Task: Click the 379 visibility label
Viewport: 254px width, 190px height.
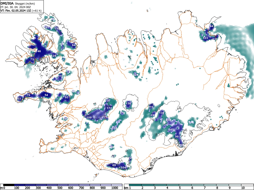Action: 122,113
